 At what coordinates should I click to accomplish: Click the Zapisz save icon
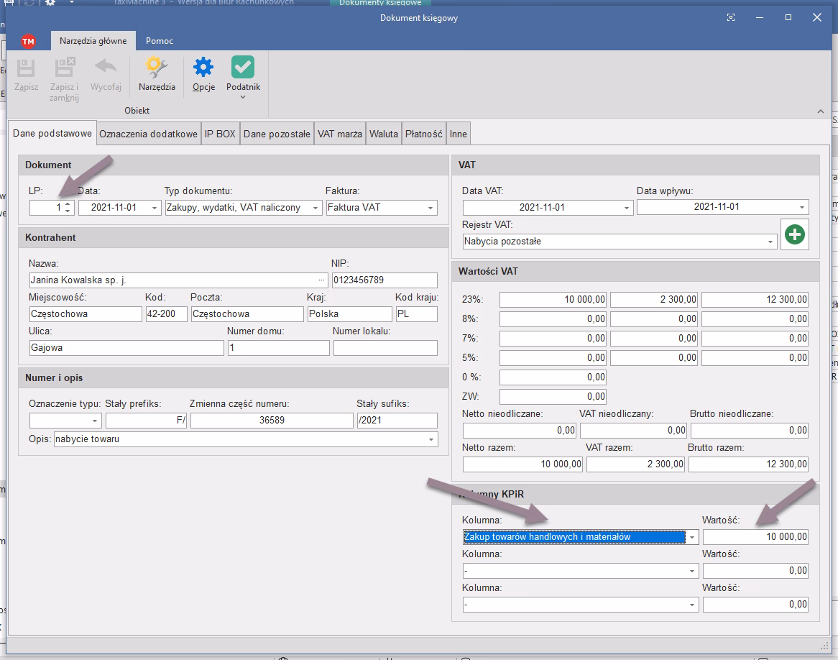pos(26,69)
